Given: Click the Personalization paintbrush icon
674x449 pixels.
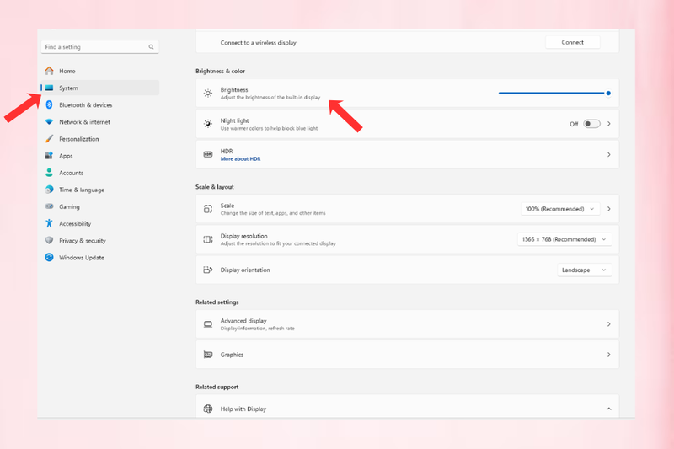Looking at the screenshot, I should click(x=49, y=139).
